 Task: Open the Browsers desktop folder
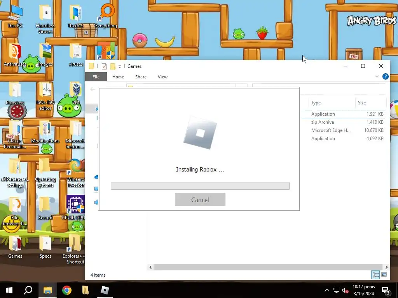pyautogui.click(x=15, y=94)
